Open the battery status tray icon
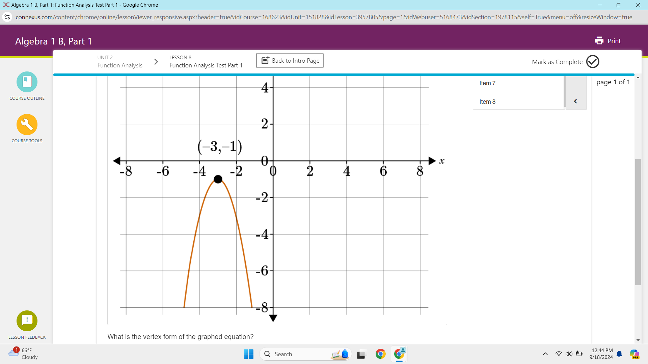Viewport: 648px width, 364px height. [579, 354]
